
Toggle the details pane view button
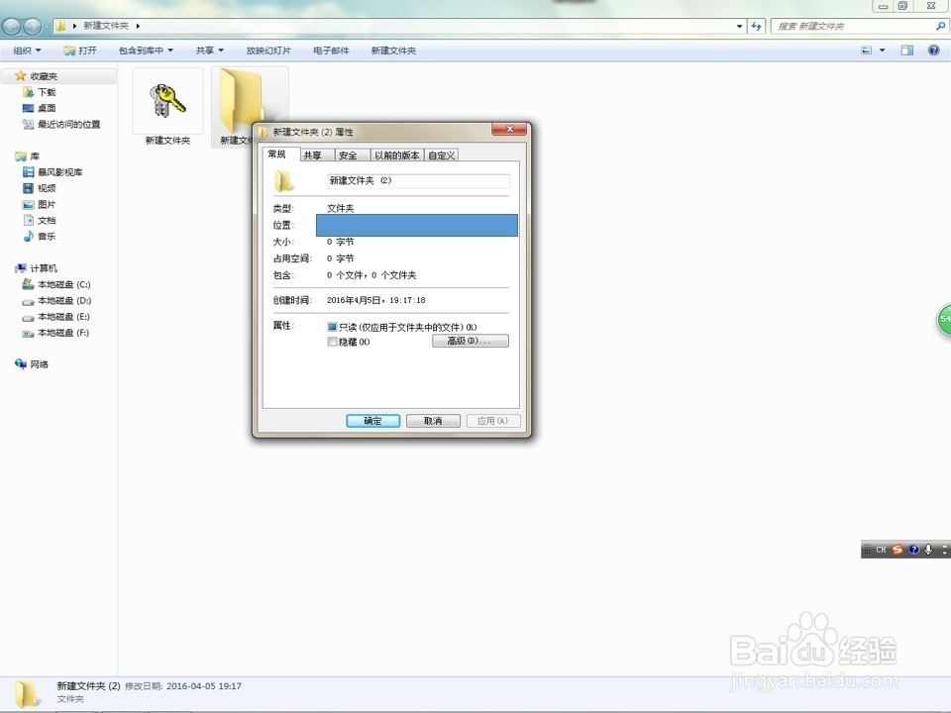tap(906, 50)
